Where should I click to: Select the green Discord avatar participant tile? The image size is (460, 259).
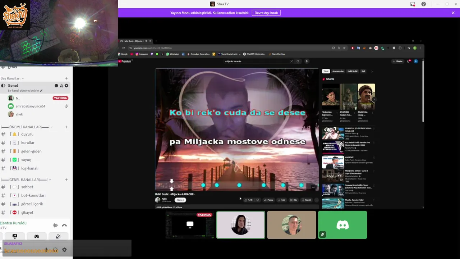(x=342, y=225)
